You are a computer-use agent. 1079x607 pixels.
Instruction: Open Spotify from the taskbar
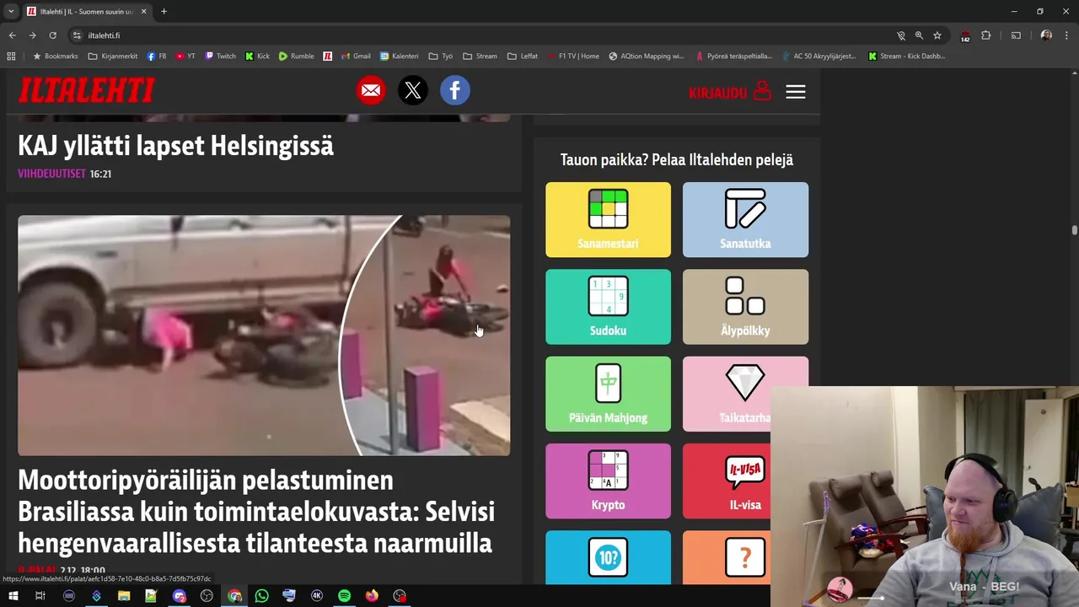click(x=344, y=596)
